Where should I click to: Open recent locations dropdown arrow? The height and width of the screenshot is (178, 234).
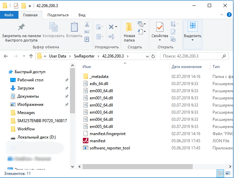pos(24,56)
